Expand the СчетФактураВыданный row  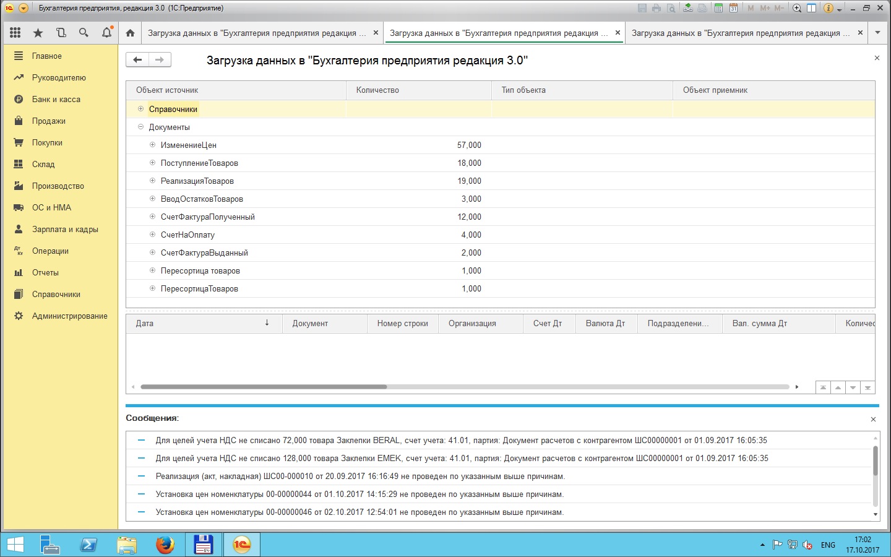pos(152,253)
